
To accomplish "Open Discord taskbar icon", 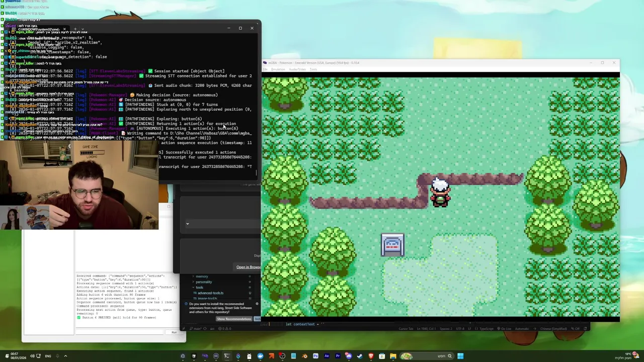I will [x=348, y=356].
